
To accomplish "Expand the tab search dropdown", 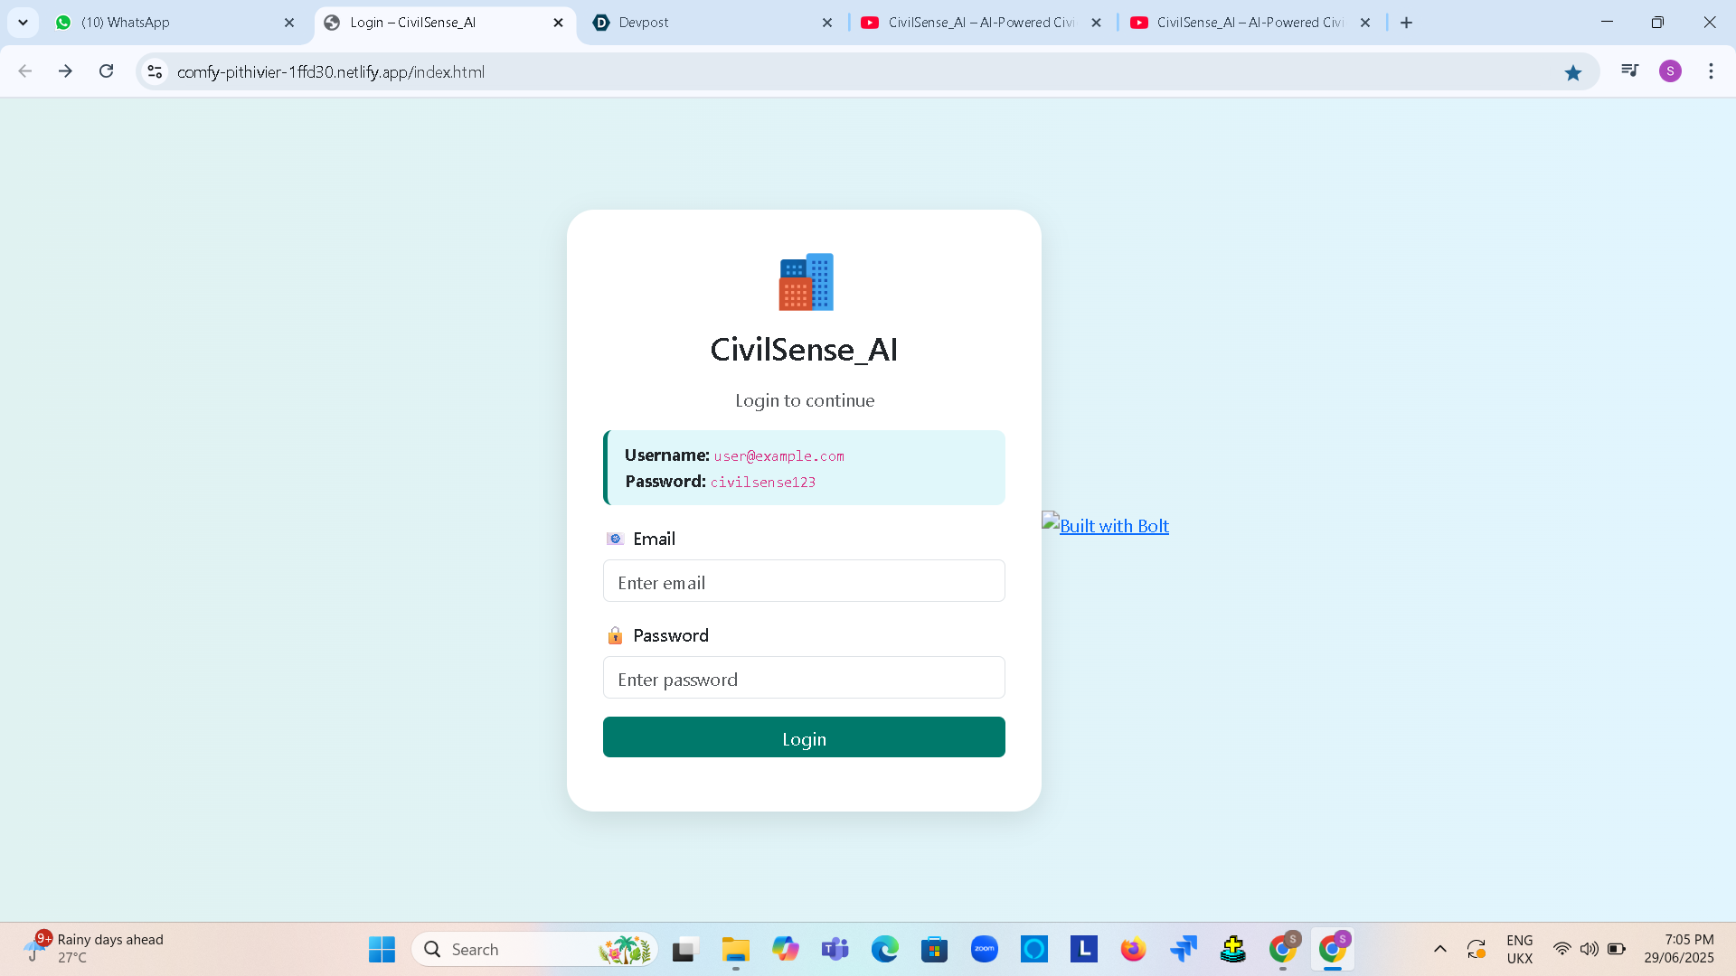I will point(23,23).
